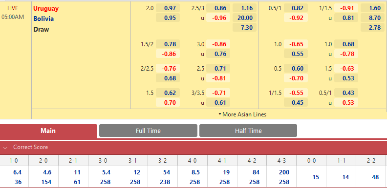Click the Bolivia team name
387x188 pixels.
pos(43,19)
